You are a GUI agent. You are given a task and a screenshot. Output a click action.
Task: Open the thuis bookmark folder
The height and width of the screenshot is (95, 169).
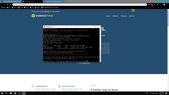pyautogui.click(x=26, y=7)
